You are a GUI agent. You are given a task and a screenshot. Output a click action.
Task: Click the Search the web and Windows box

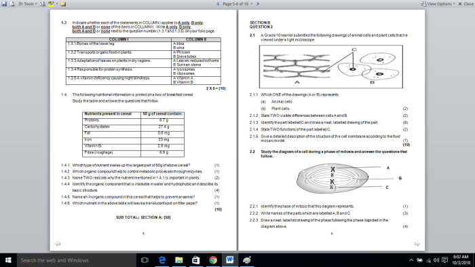(76, 260)
